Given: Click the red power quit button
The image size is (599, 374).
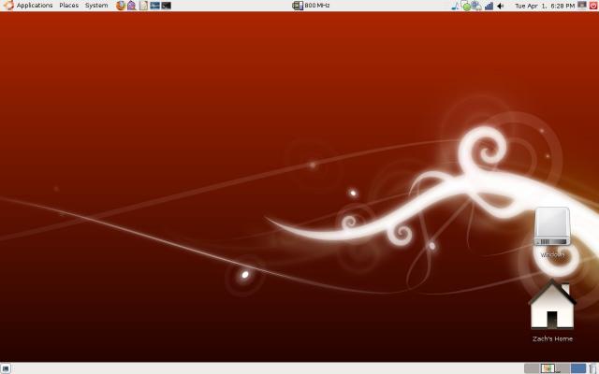Looking at the screenshot, I should [x=594, y=6].
